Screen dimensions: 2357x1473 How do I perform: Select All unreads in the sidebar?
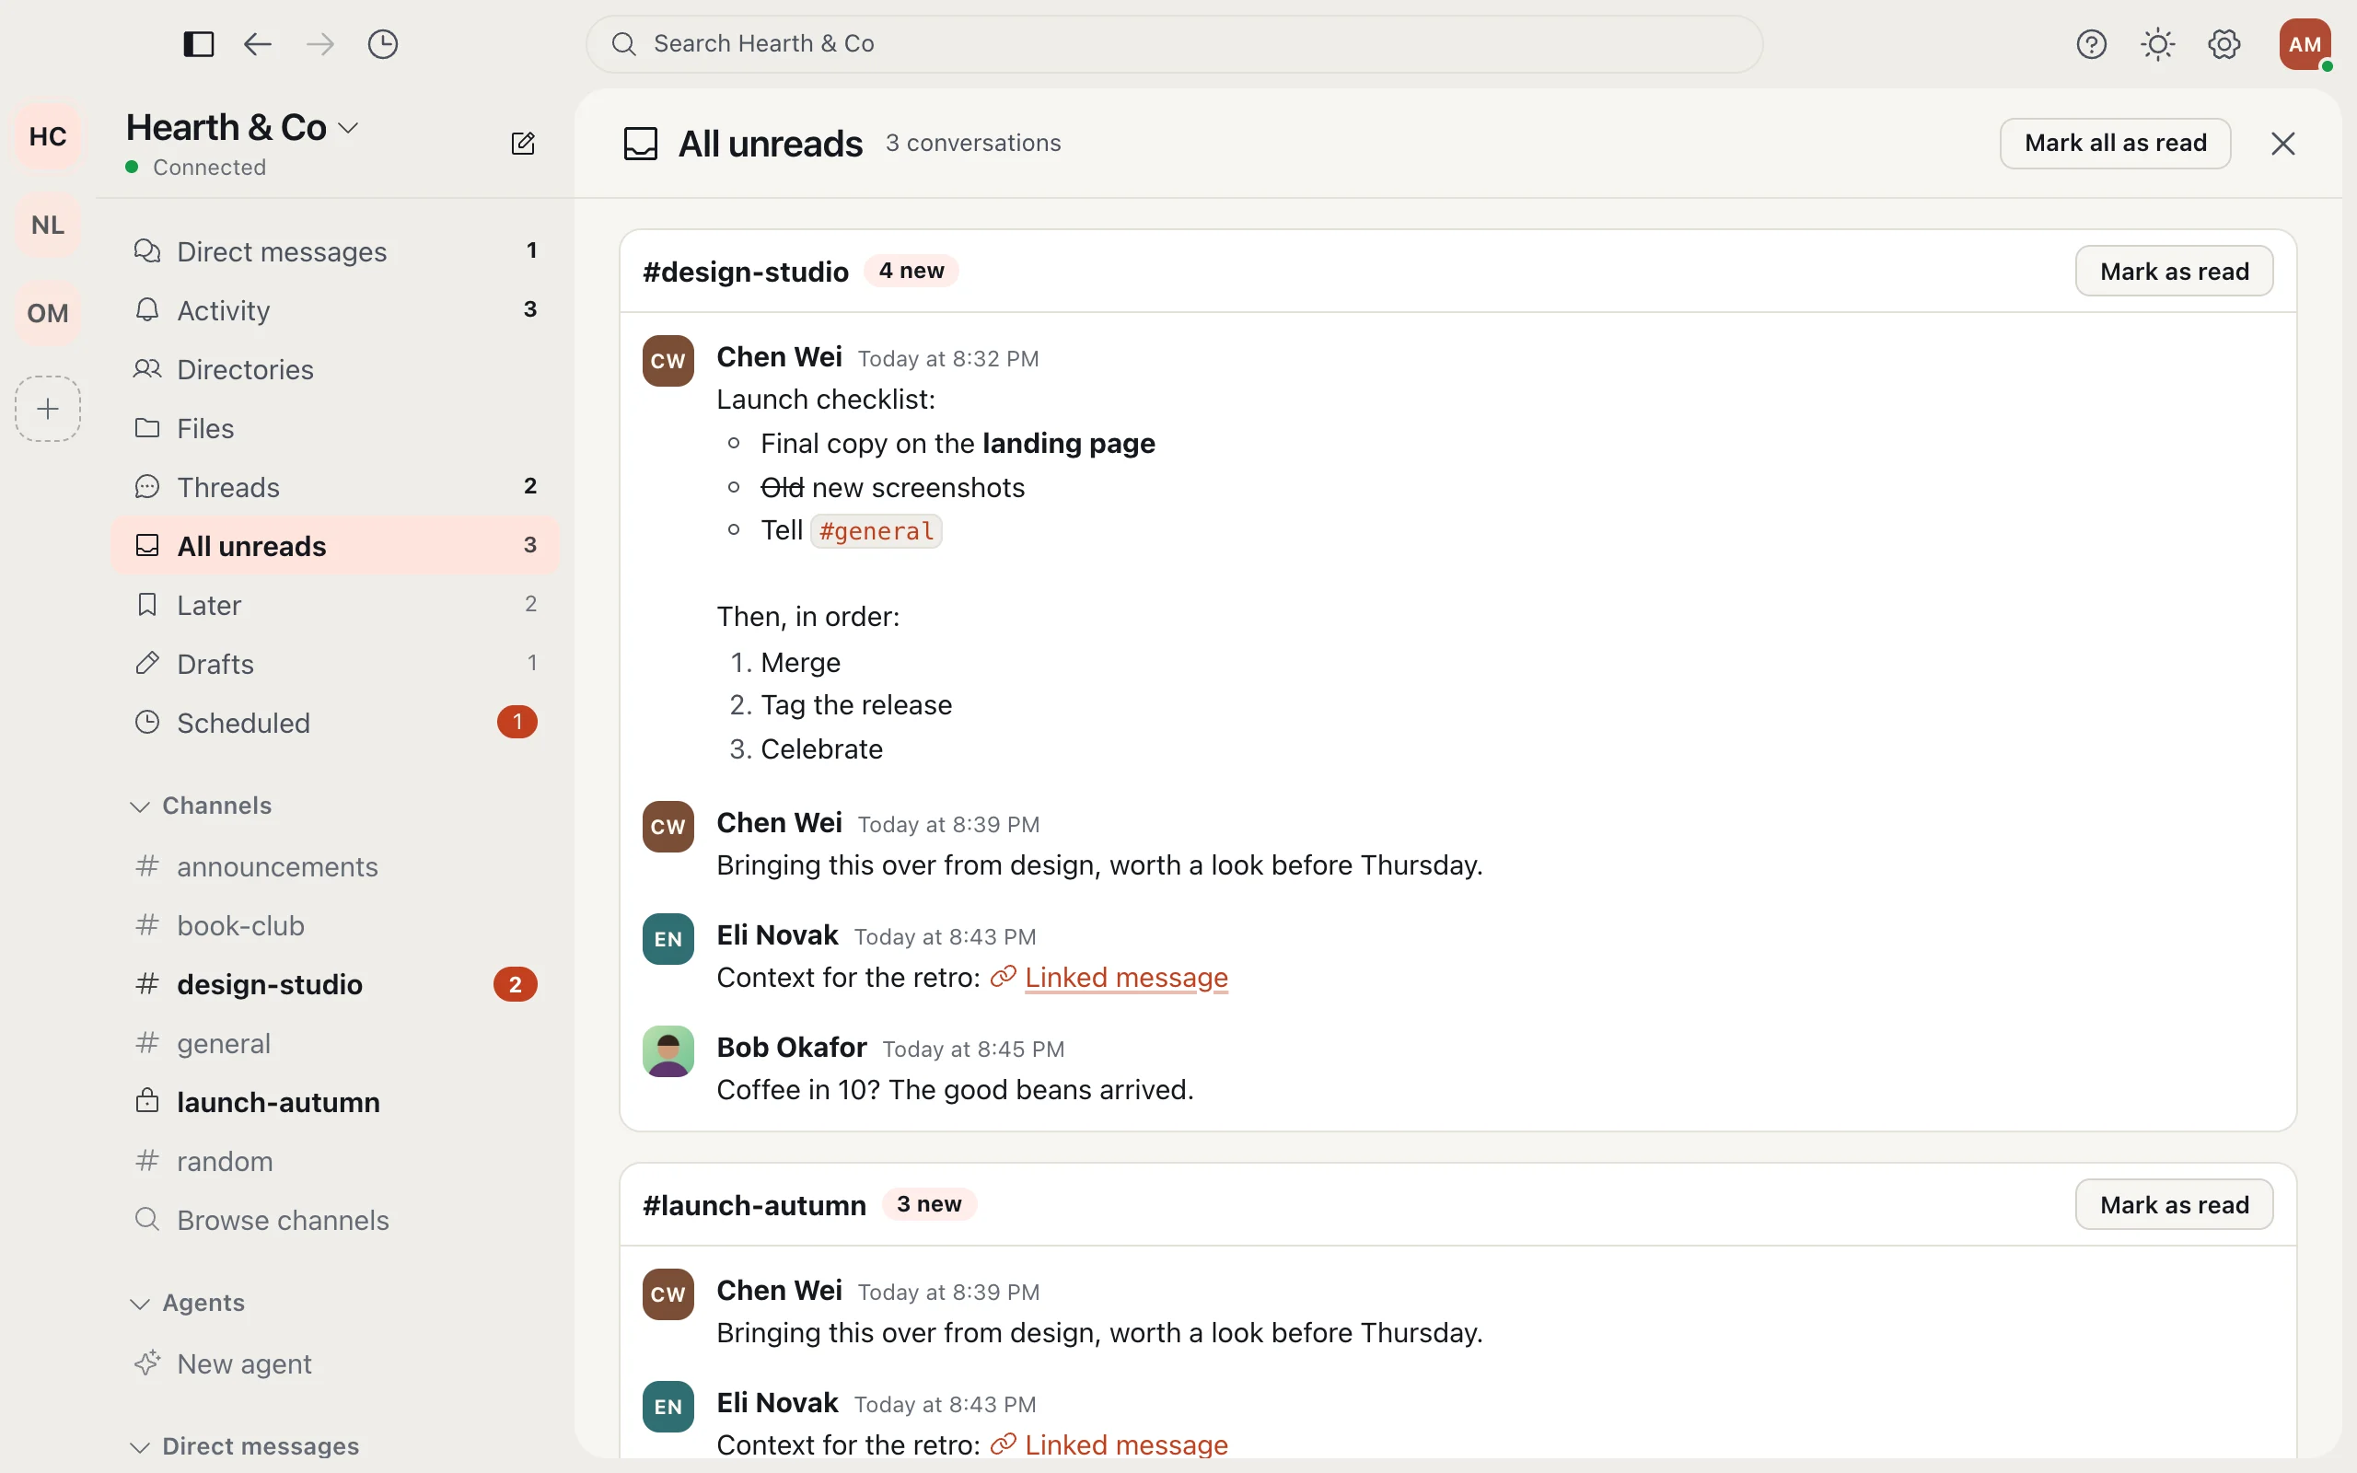335,546
